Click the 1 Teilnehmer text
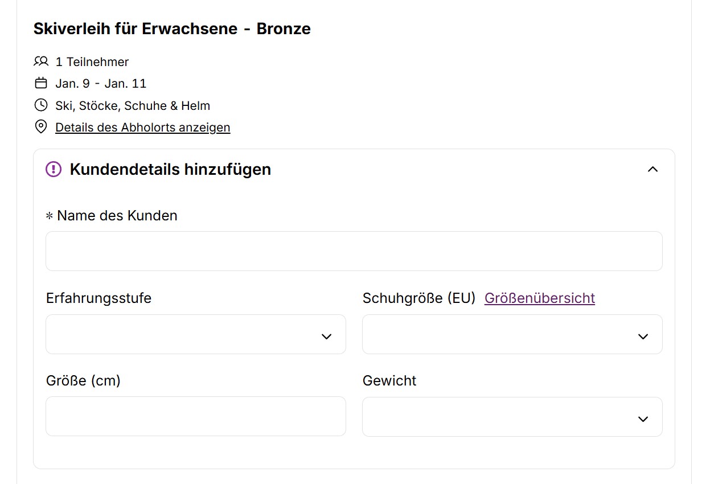The height and width of the screenshot is (484, 710). click(x=92, y=61)
